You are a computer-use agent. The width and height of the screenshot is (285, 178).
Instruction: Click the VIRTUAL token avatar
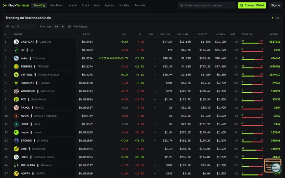point(16,75)
